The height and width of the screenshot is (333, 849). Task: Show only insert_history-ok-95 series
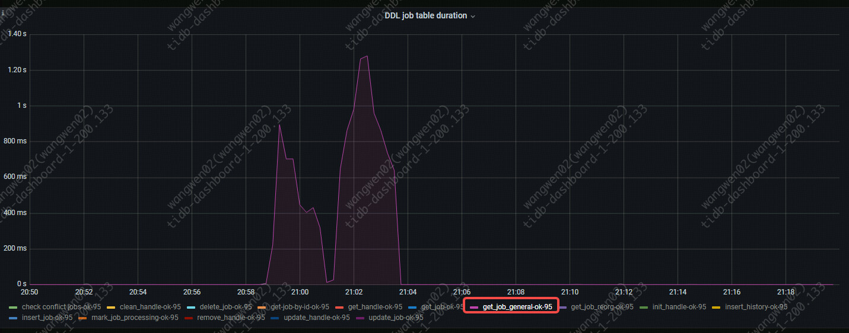click(756, 307)
